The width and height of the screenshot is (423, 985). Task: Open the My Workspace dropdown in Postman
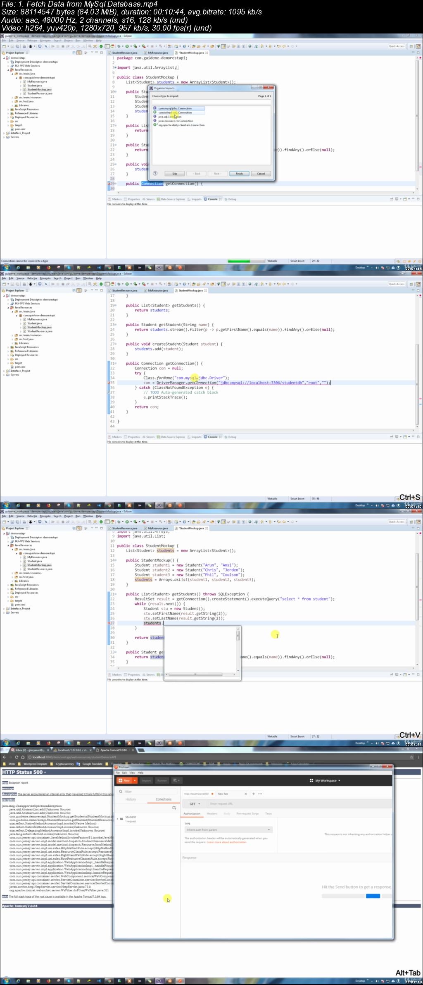pos(325,780)
